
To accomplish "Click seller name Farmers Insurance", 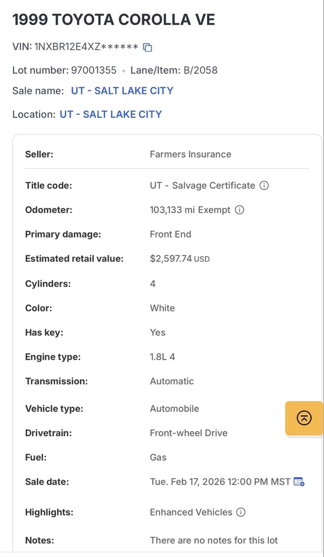I will point(190,154).
